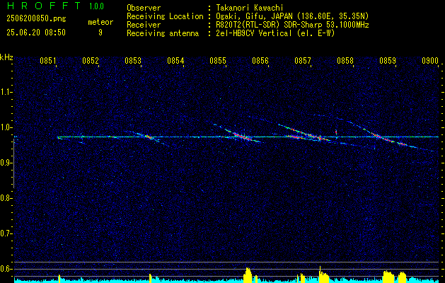
Task: Click the observer name Takanori Kawachi
Action: pos(249,8)
